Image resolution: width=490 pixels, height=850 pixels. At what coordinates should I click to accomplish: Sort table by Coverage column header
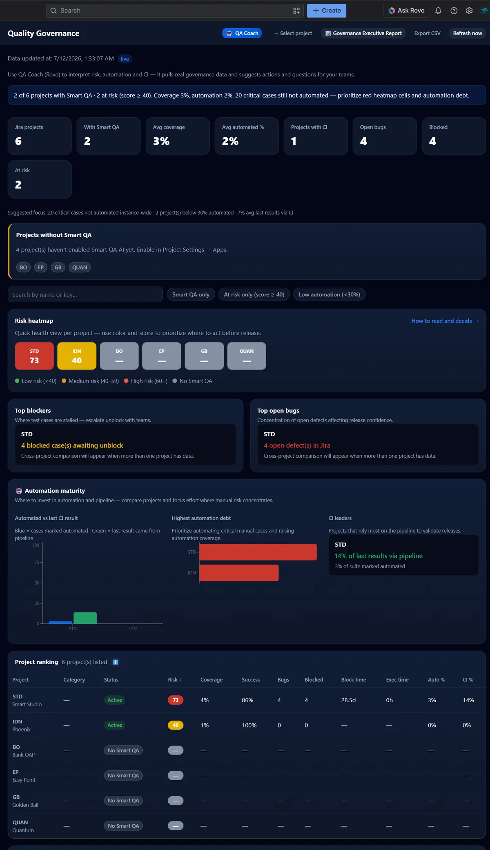212,680
